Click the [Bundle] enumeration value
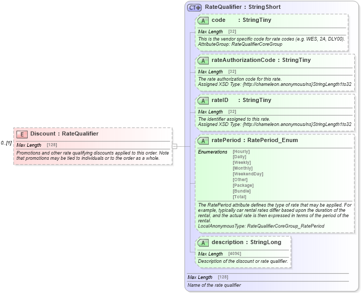Image resolution: width=361 pixels, height=293 pixels. (242, 191)
